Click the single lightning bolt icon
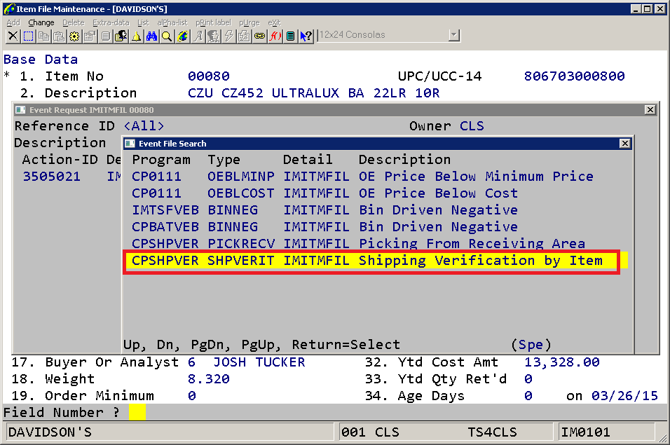 click(x=228, y=36)
